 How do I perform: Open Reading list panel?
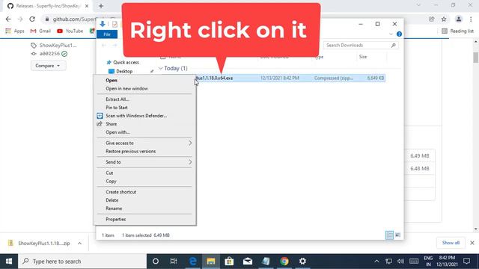(x=457, y=31)
